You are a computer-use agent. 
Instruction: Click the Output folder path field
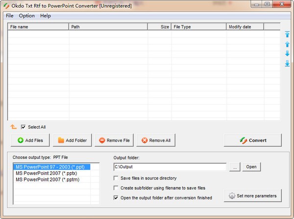click(x=170, y=167)
